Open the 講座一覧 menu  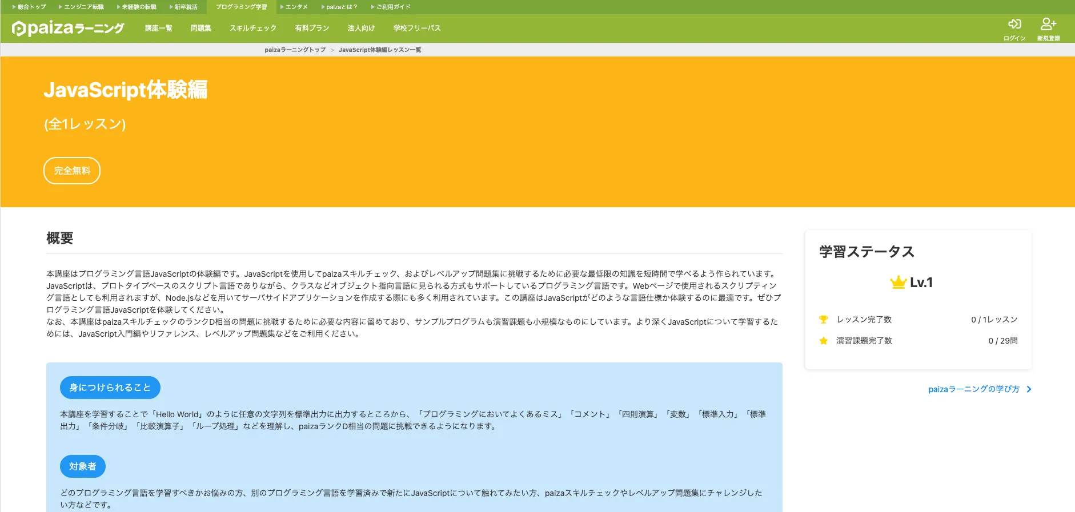158,28
